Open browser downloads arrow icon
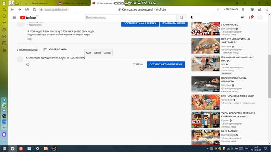Viewport: 271px width, 152px height. pos(267,10)
